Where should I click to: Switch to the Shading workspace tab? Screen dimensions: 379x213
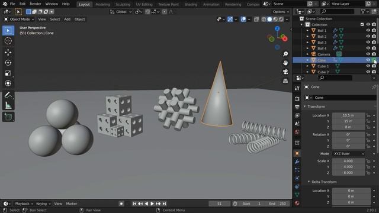(x=191, y=4)
